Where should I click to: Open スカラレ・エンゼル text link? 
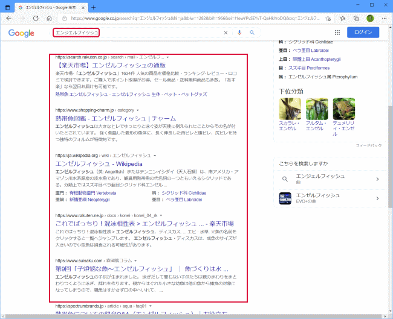[x=289, y=126]
